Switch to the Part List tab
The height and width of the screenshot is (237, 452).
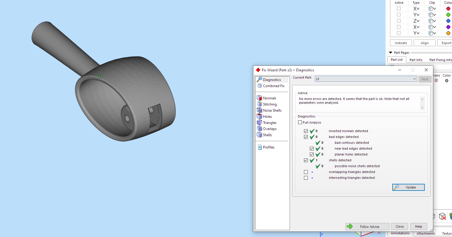coord(397,60)
